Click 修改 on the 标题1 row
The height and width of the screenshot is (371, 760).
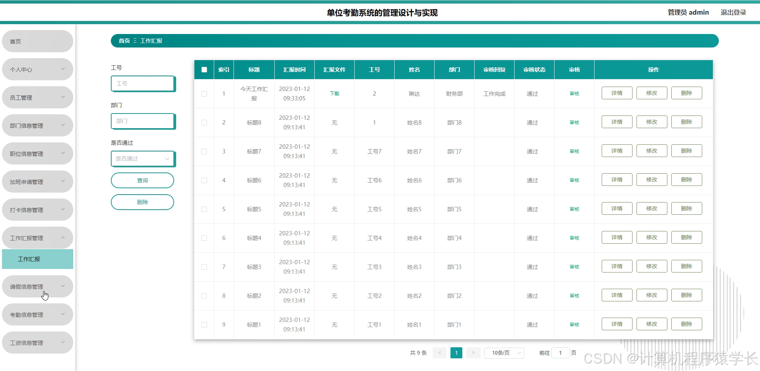tap(651, 324)
